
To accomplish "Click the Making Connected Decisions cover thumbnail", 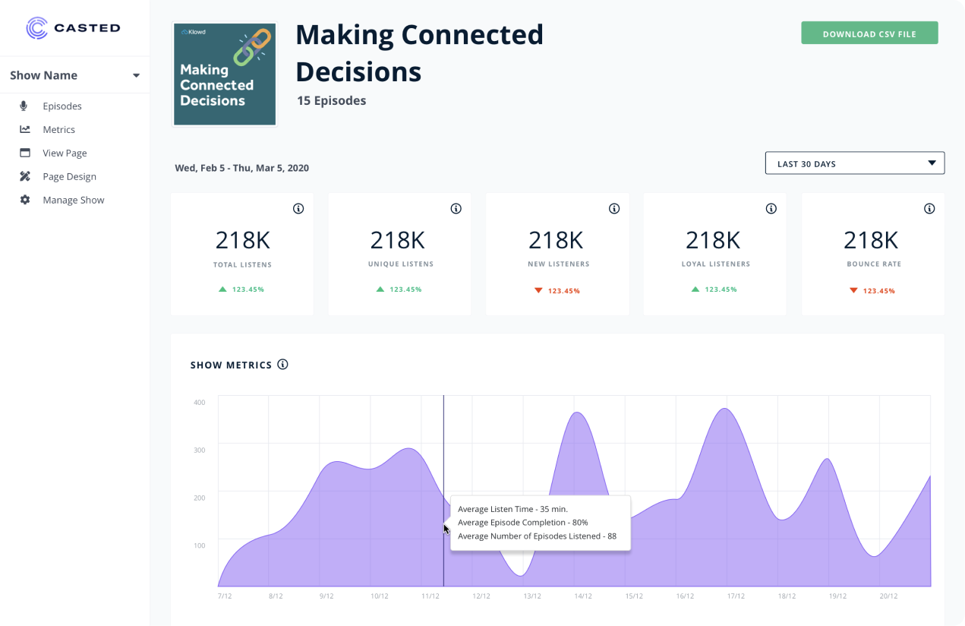I will (x=225, y=74).
